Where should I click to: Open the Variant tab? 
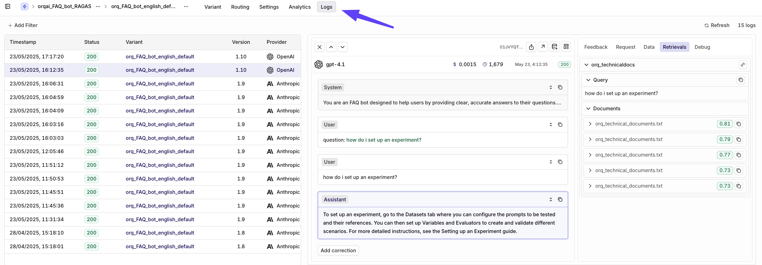pos(213,7)
